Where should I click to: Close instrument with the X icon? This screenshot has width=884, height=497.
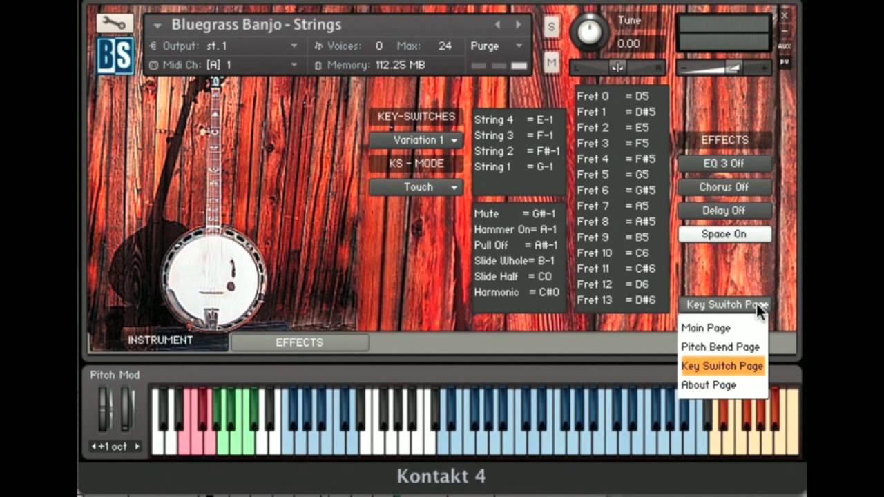tap(785, 15)
